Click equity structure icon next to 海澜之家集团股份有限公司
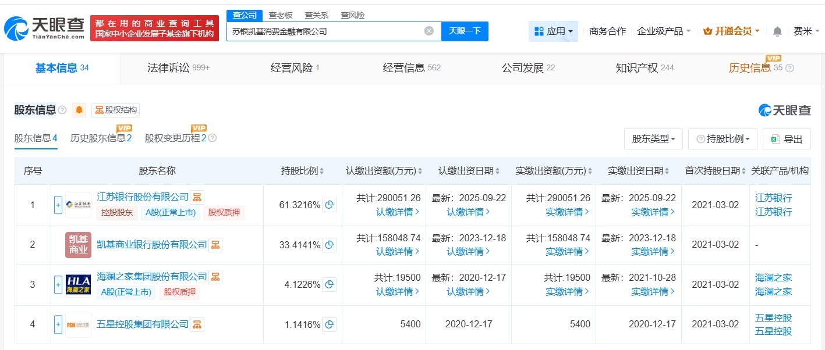The height and width of the screenshot is (350, 825). pyautogui.click(x=215, y=277)
